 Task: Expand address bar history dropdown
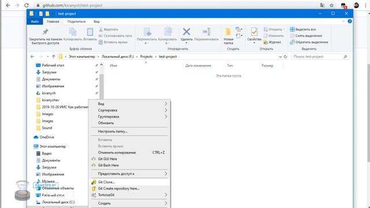280,57
